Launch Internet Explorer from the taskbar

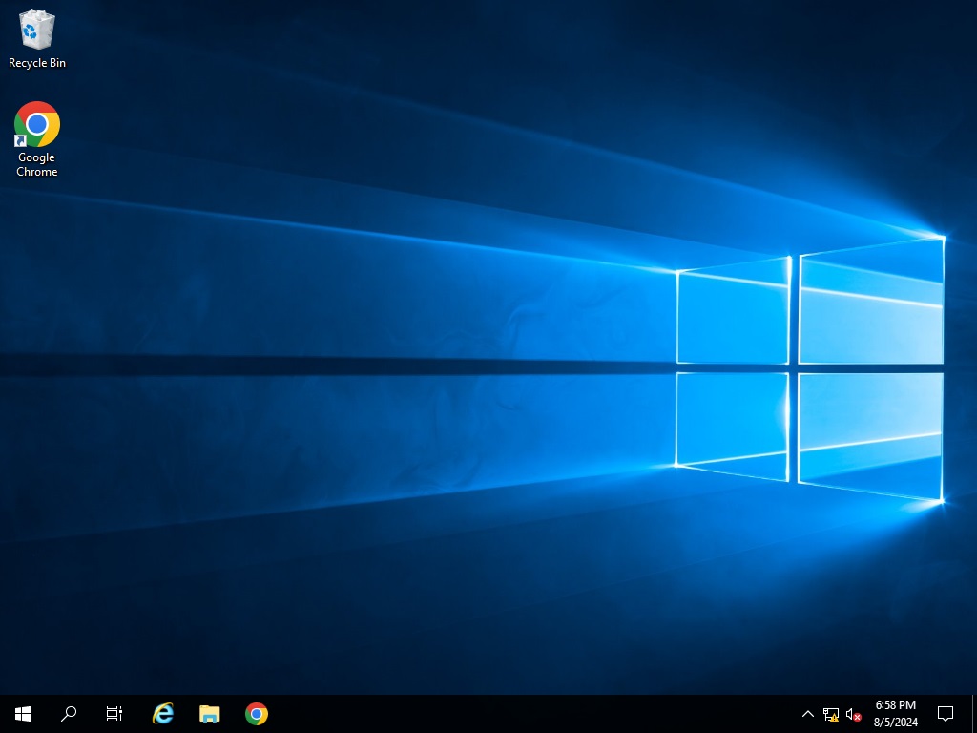[163, 714]
